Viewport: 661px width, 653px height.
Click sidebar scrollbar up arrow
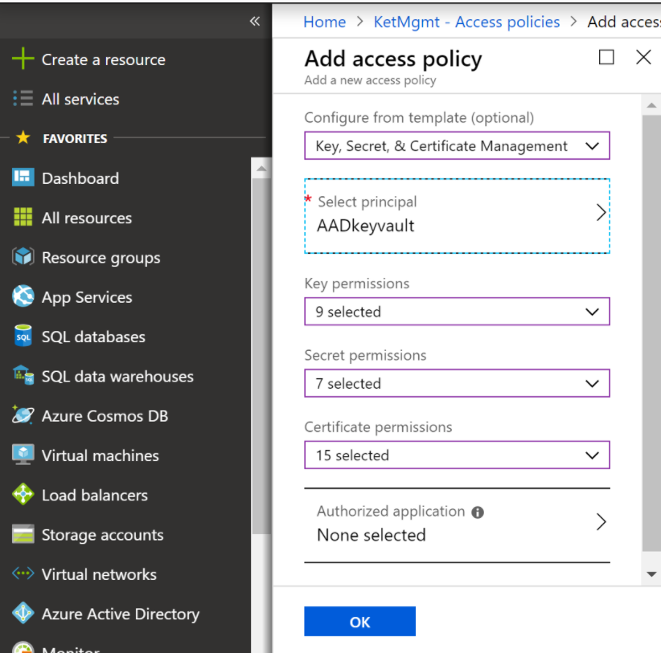[261, 169]
